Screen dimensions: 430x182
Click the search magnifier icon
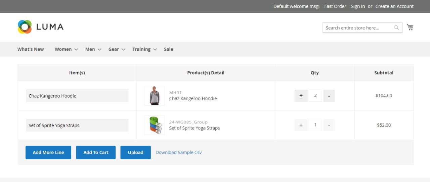396,28
